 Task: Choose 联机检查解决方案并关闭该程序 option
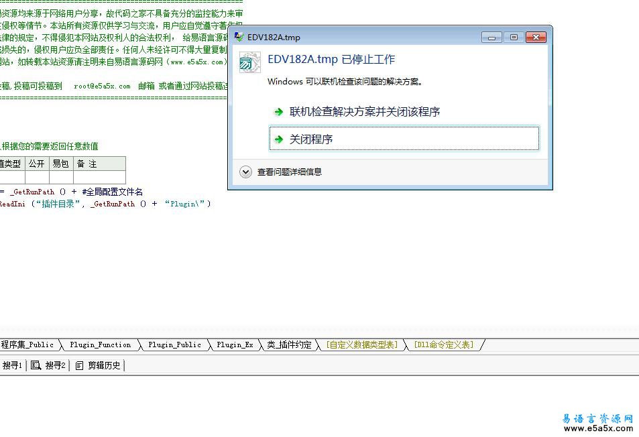pyautogui.click(x=364, y=111)
